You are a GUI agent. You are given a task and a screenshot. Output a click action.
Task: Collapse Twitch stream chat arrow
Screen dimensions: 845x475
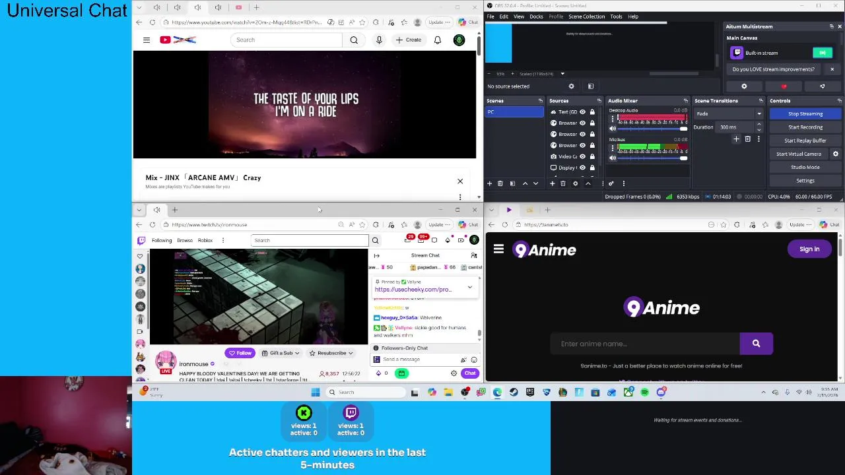[x=376, y=255]
